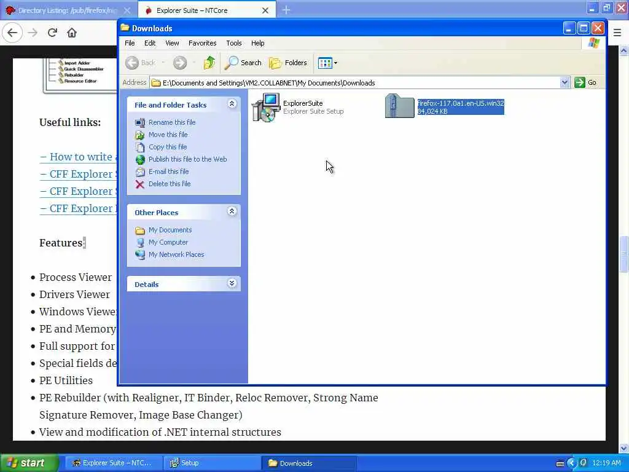The width and height of the screenshot is (629, 472).
Task: Click the browser page scrollbar thumb
Action: point(623,254)
